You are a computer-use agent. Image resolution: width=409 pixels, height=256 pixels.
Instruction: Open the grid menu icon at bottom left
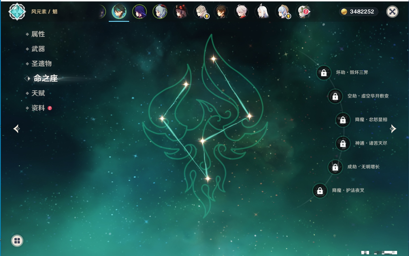(x=17, y=241)
